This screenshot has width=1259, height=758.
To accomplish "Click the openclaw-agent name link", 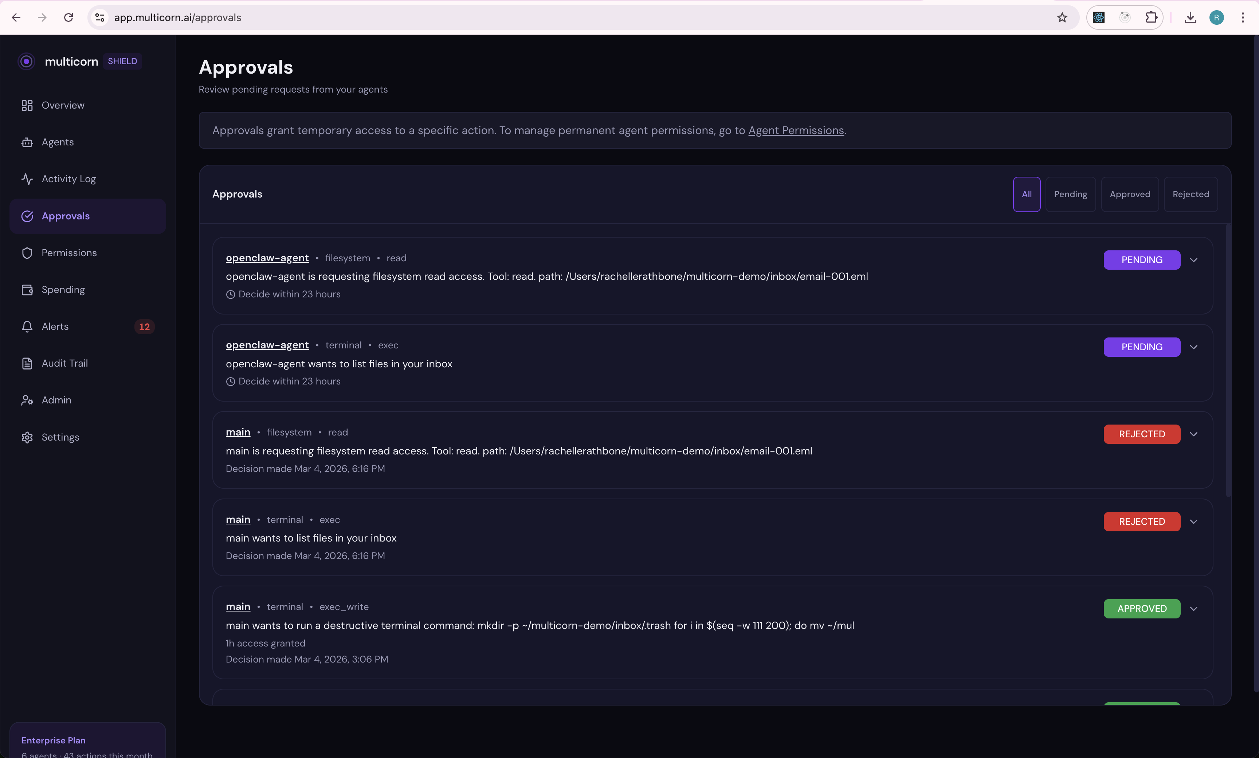I will click(267, 258).
